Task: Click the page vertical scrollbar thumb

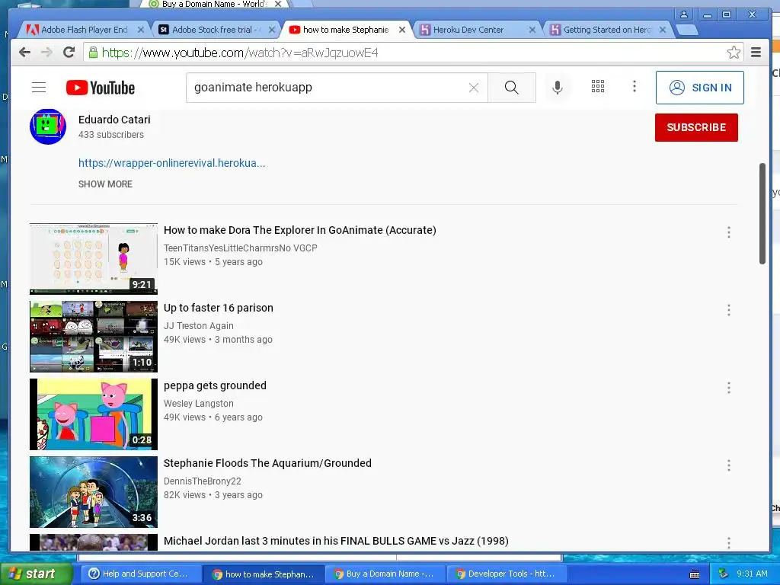Action: click(x=762, y=214)
